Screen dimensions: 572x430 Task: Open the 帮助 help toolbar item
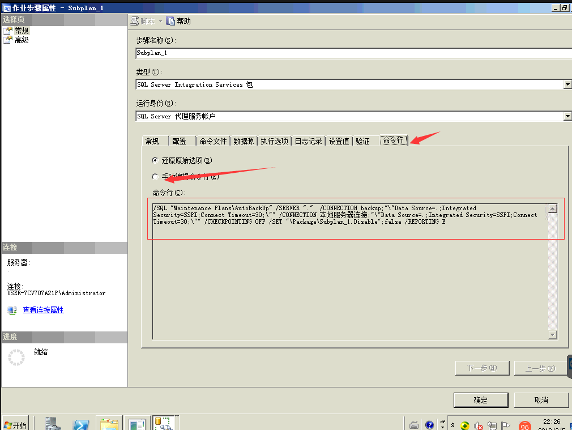tap(178, 21)
